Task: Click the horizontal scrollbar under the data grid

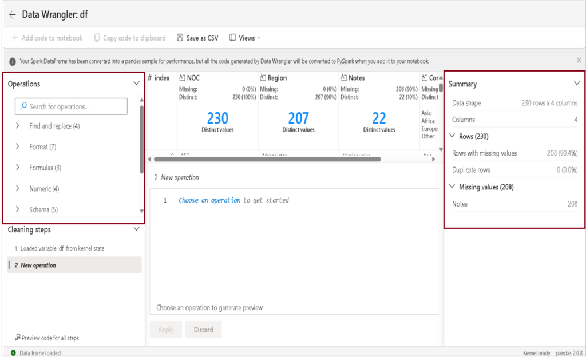Action: (263, 159)
